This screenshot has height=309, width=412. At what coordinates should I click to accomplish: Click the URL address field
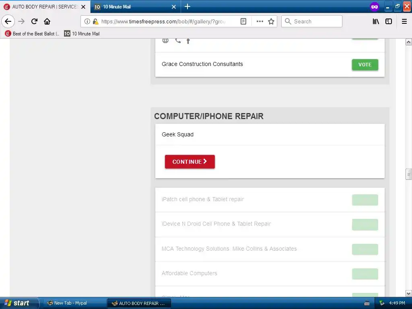click(163, 21)
